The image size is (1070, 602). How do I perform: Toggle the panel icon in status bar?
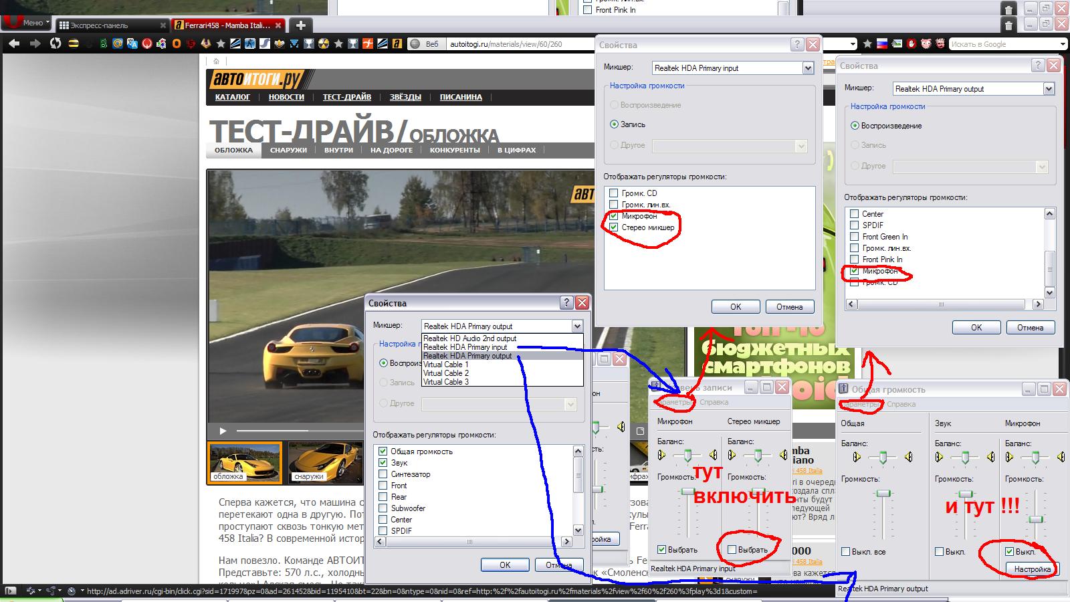10,591
